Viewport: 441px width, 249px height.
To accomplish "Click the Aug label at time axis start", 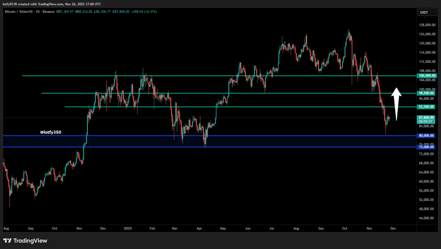I will [6, 228].
